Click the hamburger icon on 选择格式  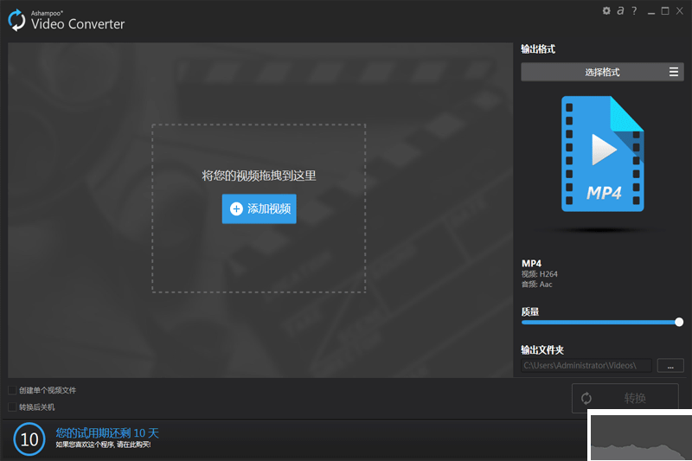(674, 72)
